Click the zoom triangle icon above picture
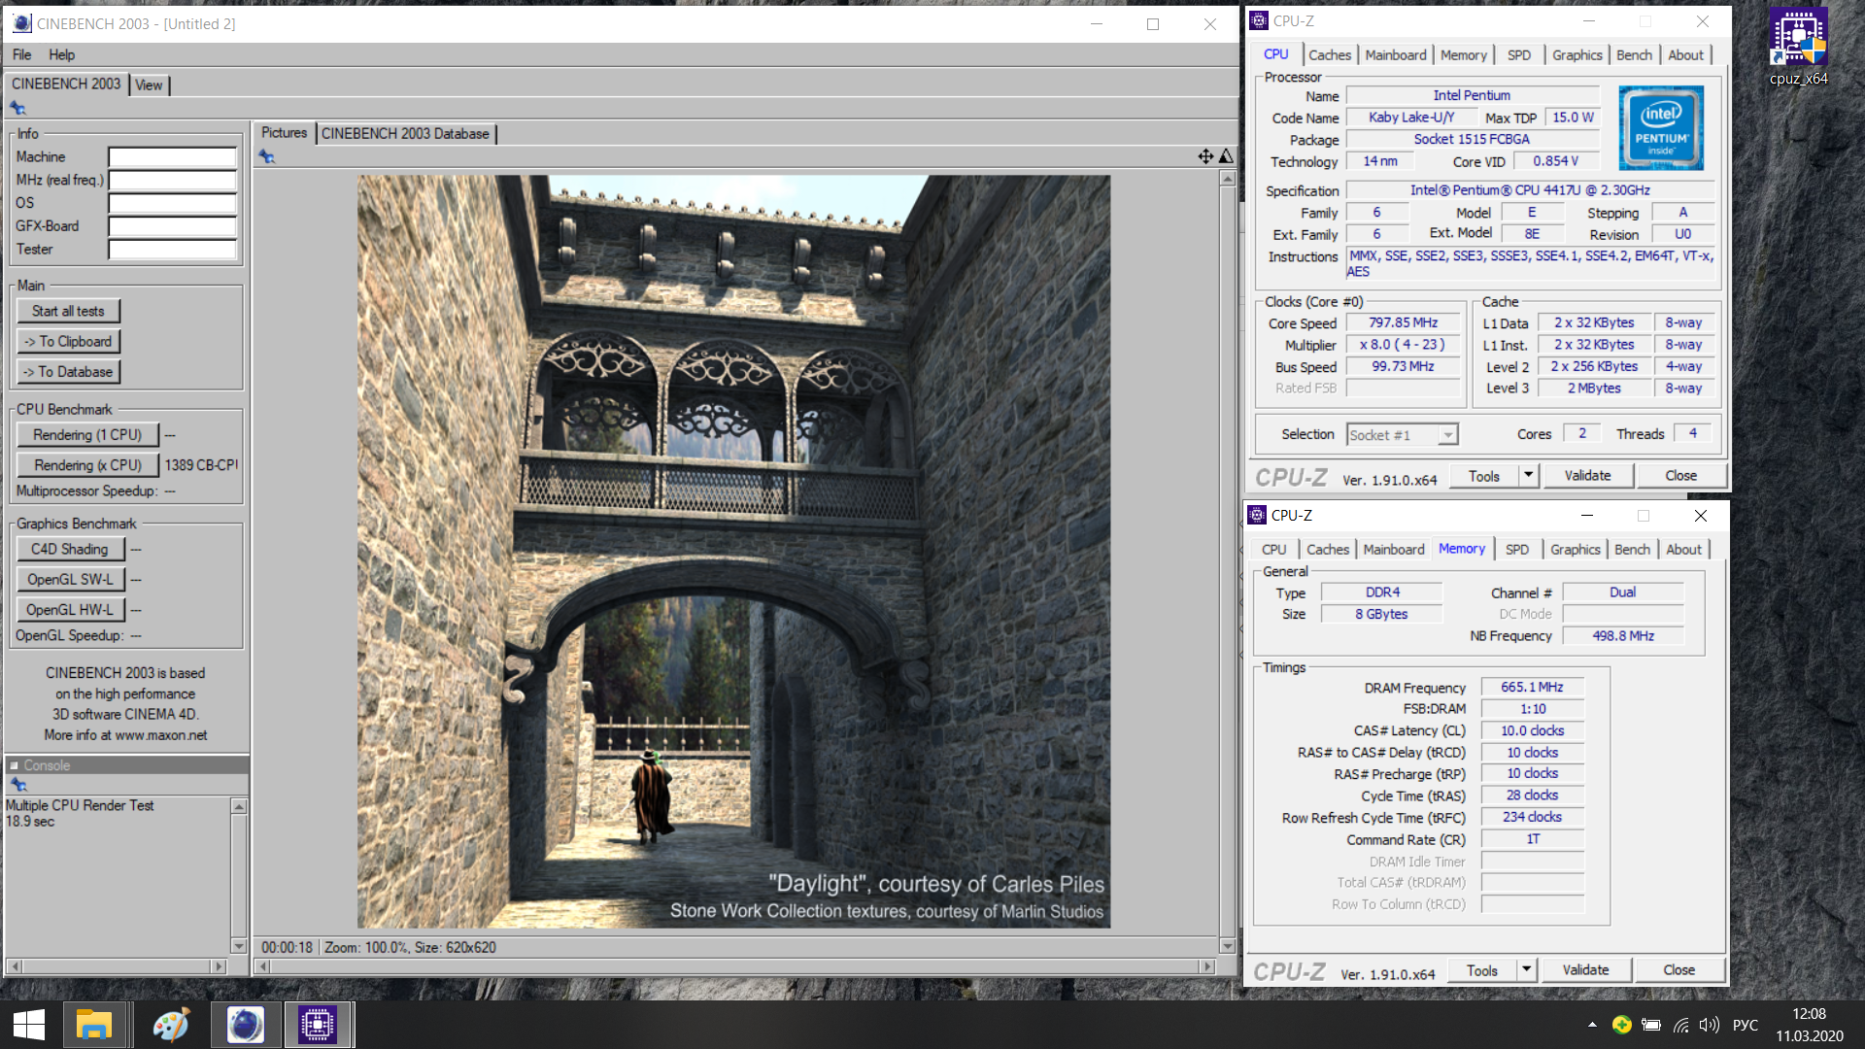The image size is (1865, 1049). coord(1226,156)
